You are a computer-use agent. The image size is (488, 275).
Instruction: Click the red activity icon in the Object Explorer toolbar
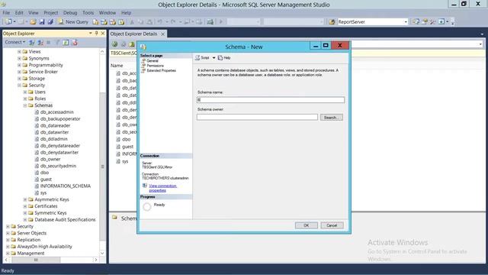pyautogui.click(x=75, y=43)
